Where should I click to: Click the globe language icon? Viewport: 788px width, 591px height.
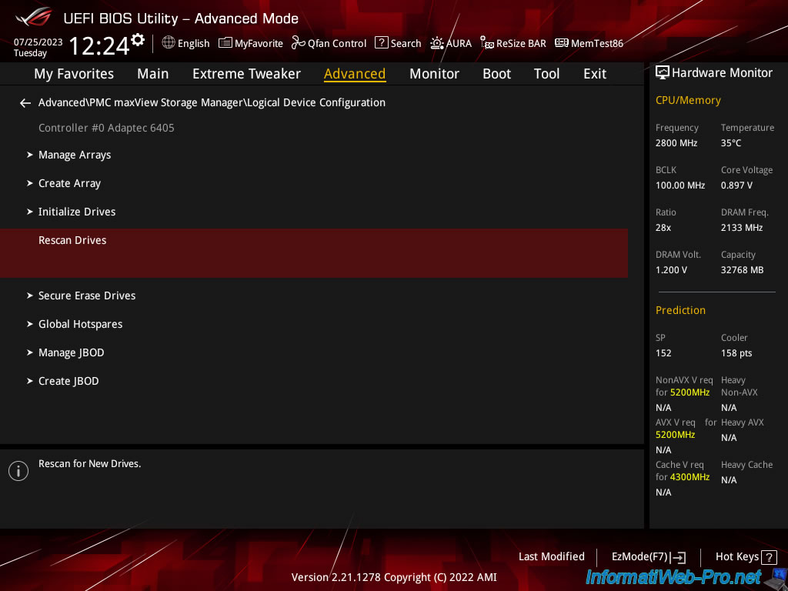(x=169, y=43)
